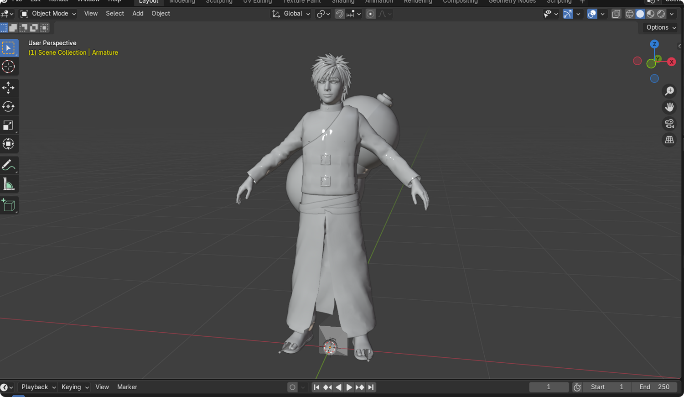Open the timeline editor type selector
684x397 pixels.
pos(7,387)
